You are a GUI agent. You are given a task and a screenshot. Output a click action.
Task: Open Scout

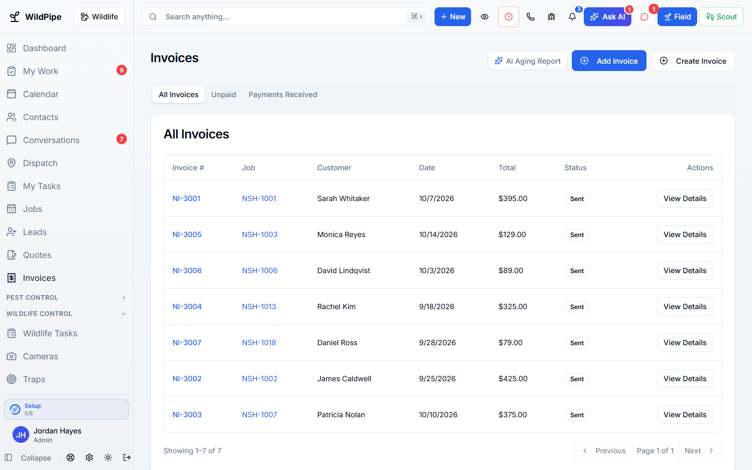pyautogui.click(x=722, y=17)
